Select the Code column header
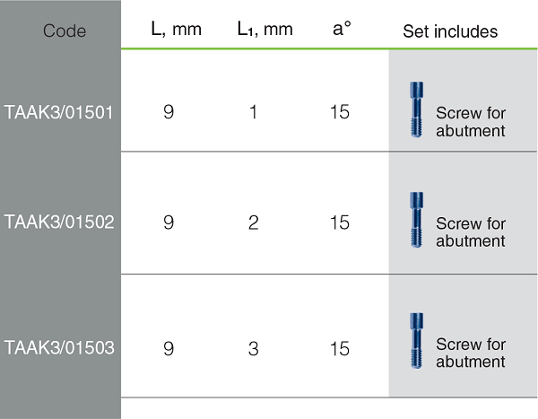The width and height of the screenshot is (538, 419). pyautogui.click(x=65, y=31)
